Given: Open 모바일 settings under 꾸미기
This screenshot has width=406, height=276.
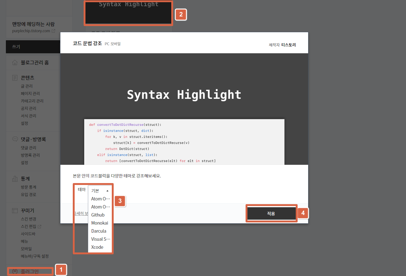Looking at the screenshot, I should click(26, 249).
